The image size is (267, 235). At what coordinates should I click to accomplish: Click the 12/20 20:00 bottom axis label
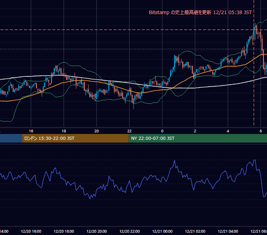tap(97, 231)
